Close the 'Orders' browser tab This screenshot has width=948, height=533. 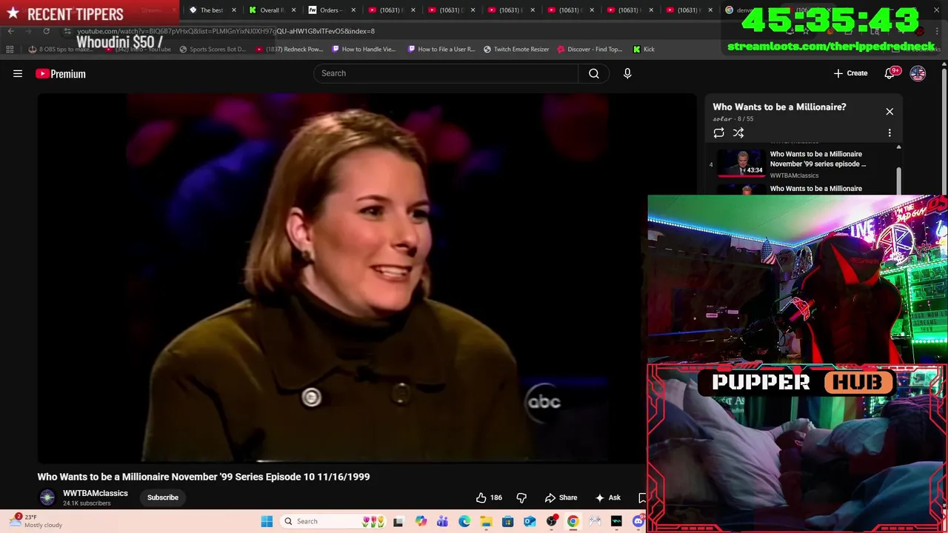353,10
